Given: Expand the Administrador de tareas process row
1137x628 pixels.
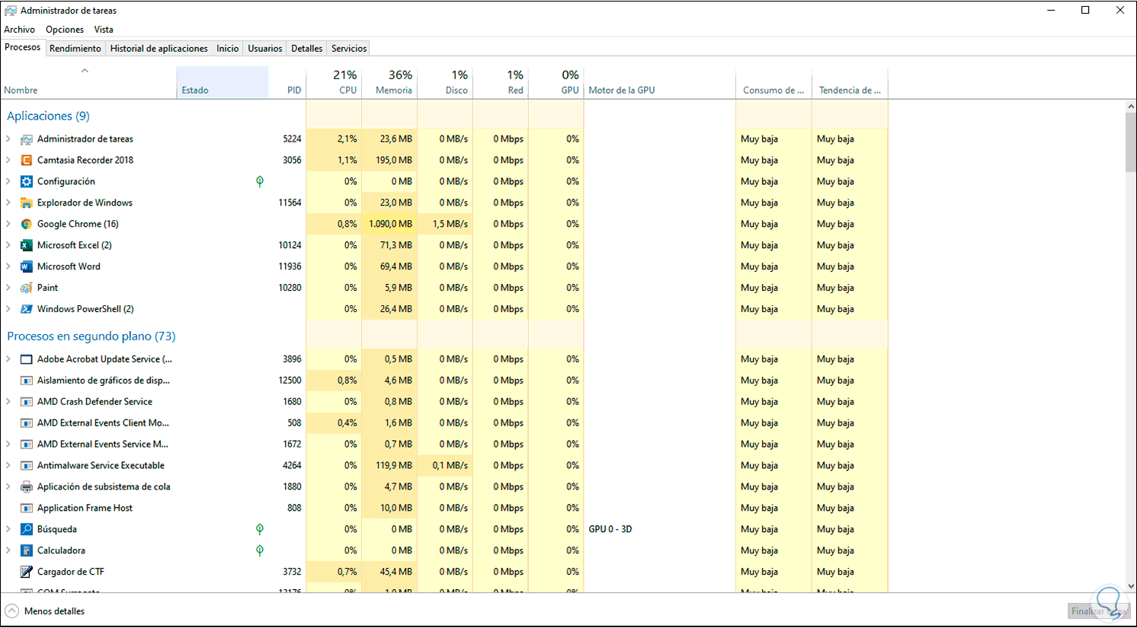Looking at the screenshot, I should 8,139.
